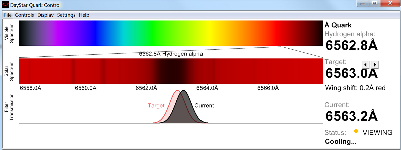
Task: Click the yellow status indicator dot
Action: pyautogui.click(x=356, y=131)
